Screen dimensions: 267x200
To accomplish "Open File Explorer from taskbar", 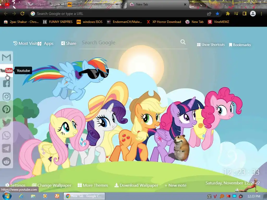I will [x=33, y=196].
